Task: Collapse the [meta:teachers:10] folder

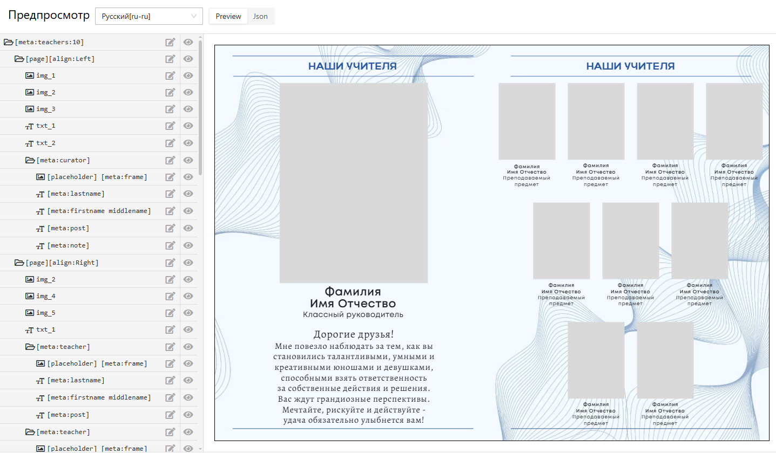Action: pos(8,42)
